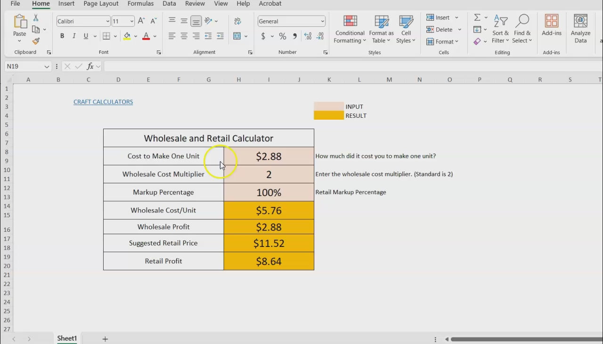The width and height of the screenshot is (603, 344).
Task: Follow the CRAFT CALCULATORS hyperlink
Action: pos(103,102)
